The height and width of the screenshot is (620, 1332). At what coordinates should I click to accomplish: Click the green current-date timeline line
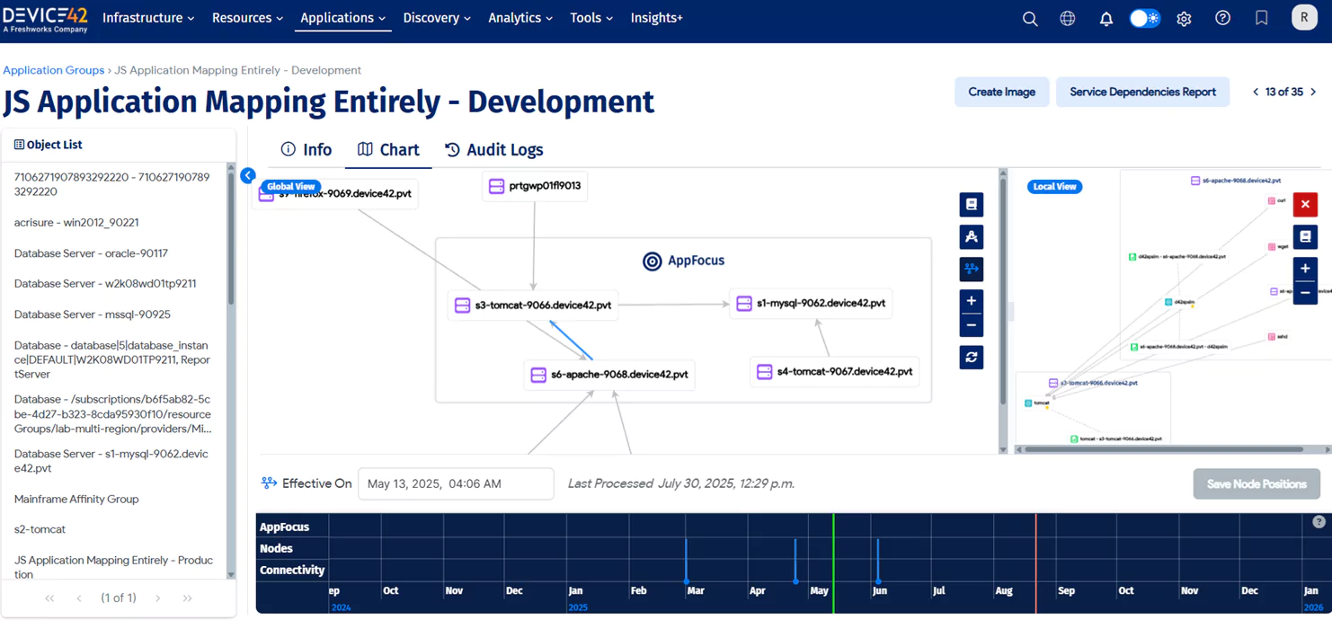pos(833,563)
